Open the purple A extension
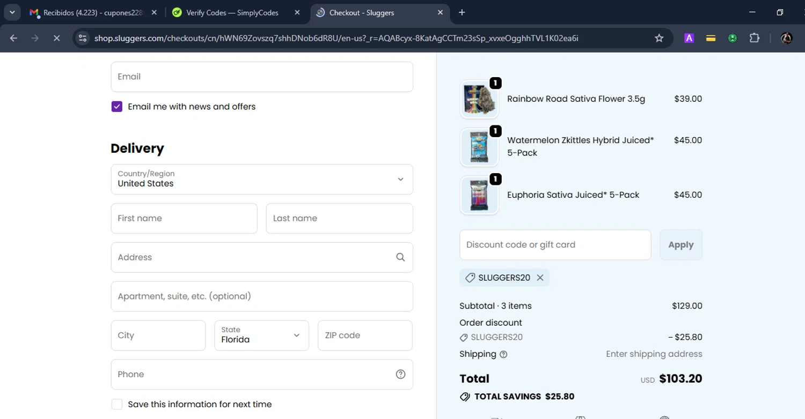The image size is (805, 419). coord(689,38)
